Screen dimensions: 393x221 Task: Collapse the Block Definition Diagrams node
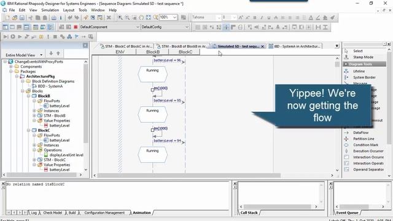tap(23, 82)
